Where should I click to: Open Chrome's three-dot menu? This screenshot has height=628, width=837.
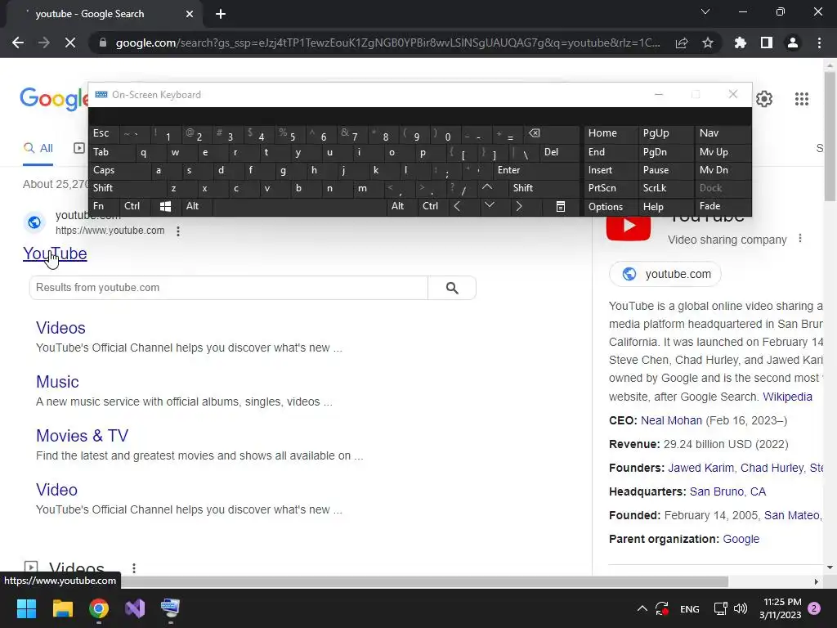[819, 43]
